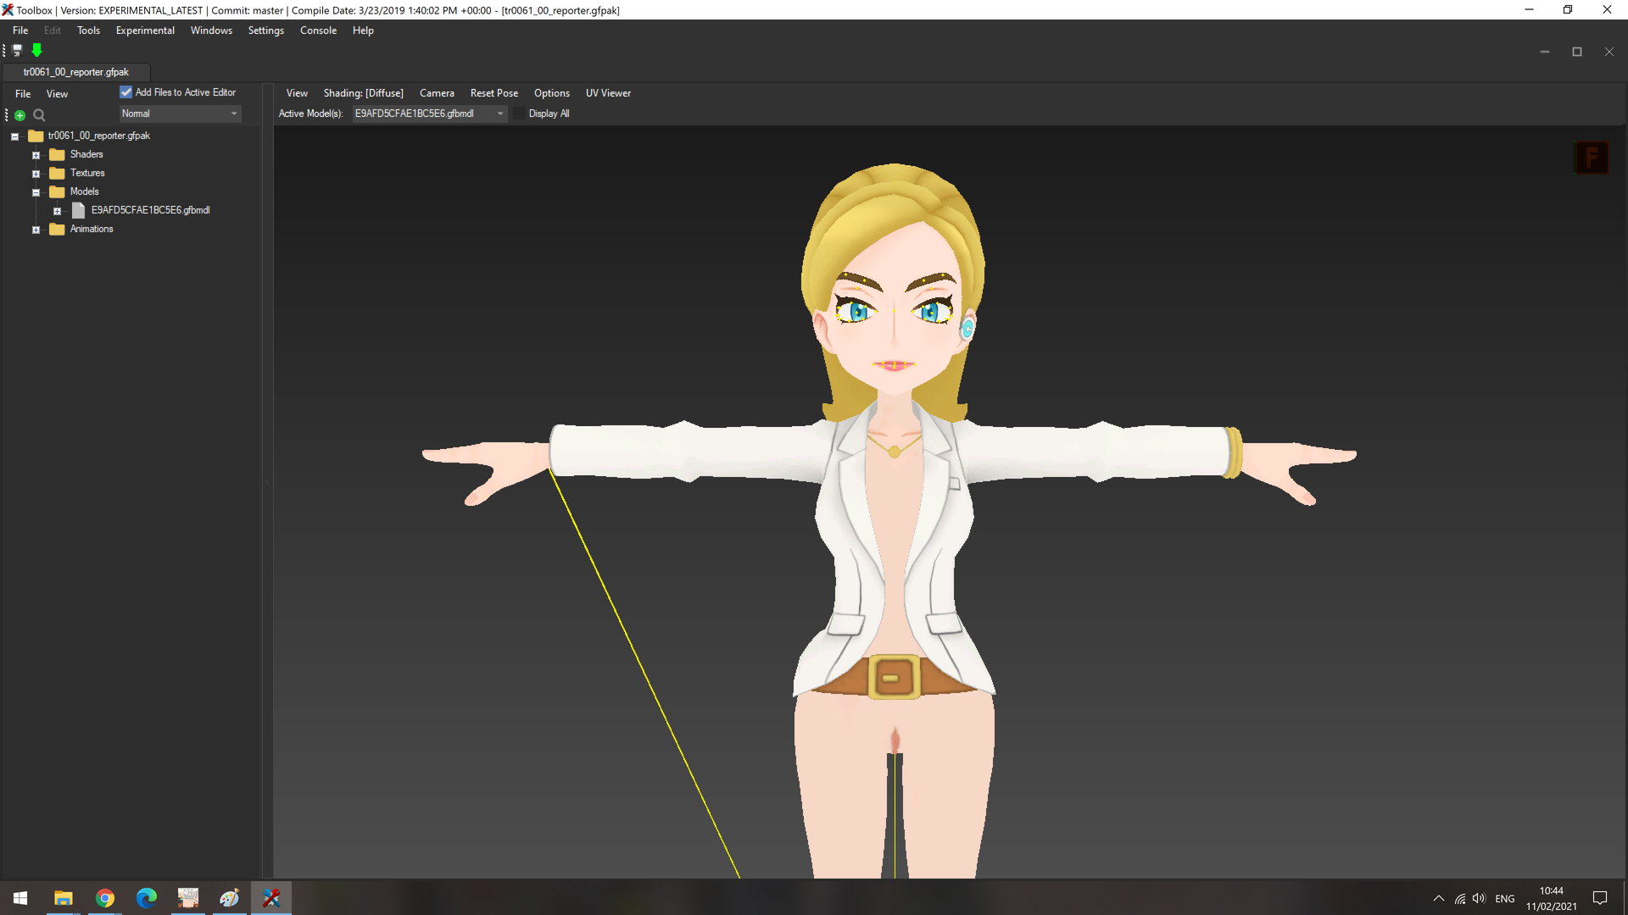Open the file panel's View menu
Image resolution: width=1628 pixels, height=915 pixels.
(57, 94)
